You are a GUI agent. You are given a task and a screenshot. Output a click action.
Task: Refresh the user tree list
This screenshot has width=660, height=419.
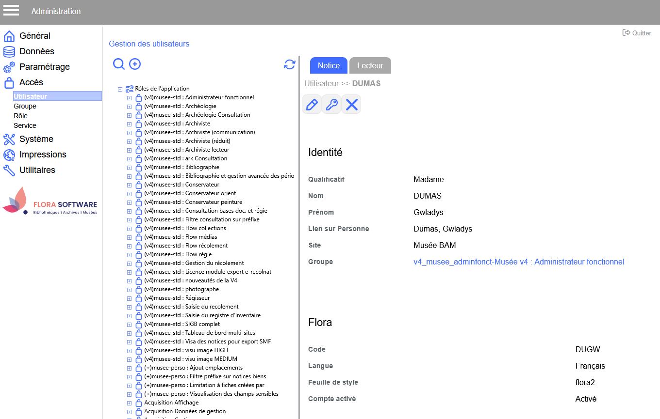[x=290, y=64]
